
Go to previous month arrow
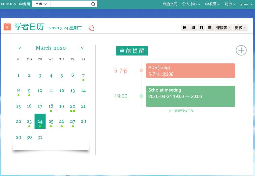20,48
